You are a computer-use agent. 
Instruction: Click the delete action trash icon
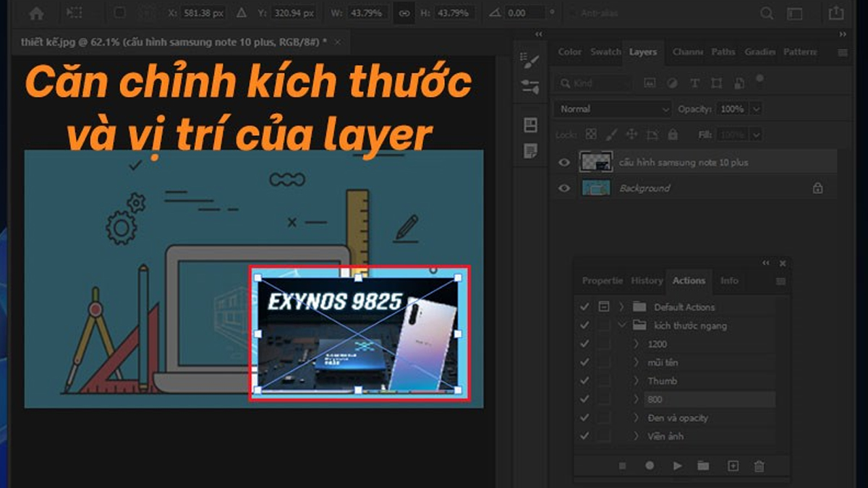click(759, 466)
